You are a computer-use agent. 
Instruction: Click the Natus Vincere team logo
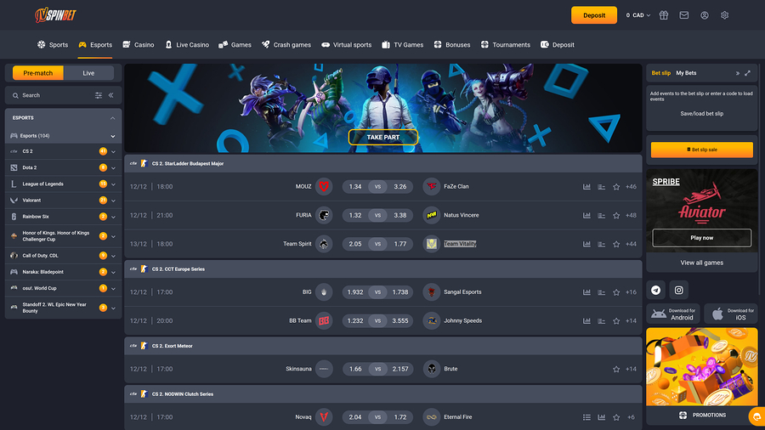pyautogui.click(x=431, y=215)
